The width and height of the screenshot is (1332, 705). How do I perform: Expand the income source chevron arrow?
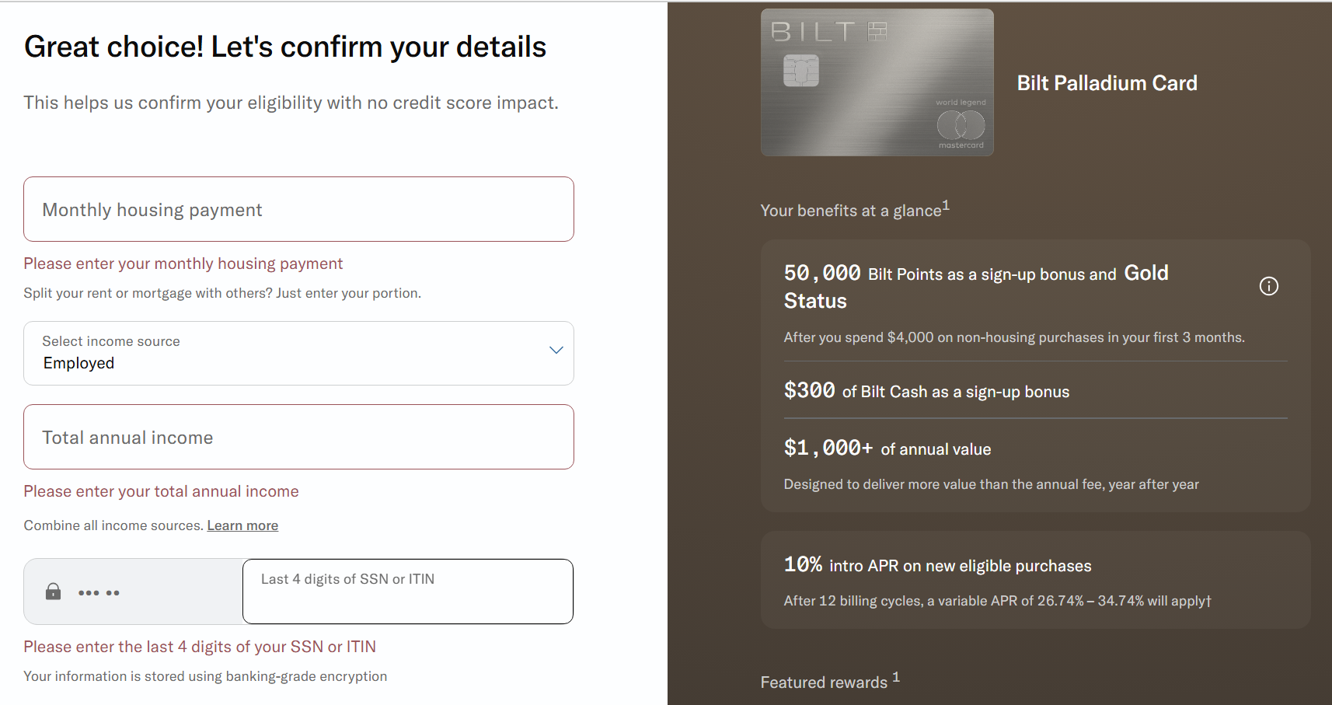point(556,350)
